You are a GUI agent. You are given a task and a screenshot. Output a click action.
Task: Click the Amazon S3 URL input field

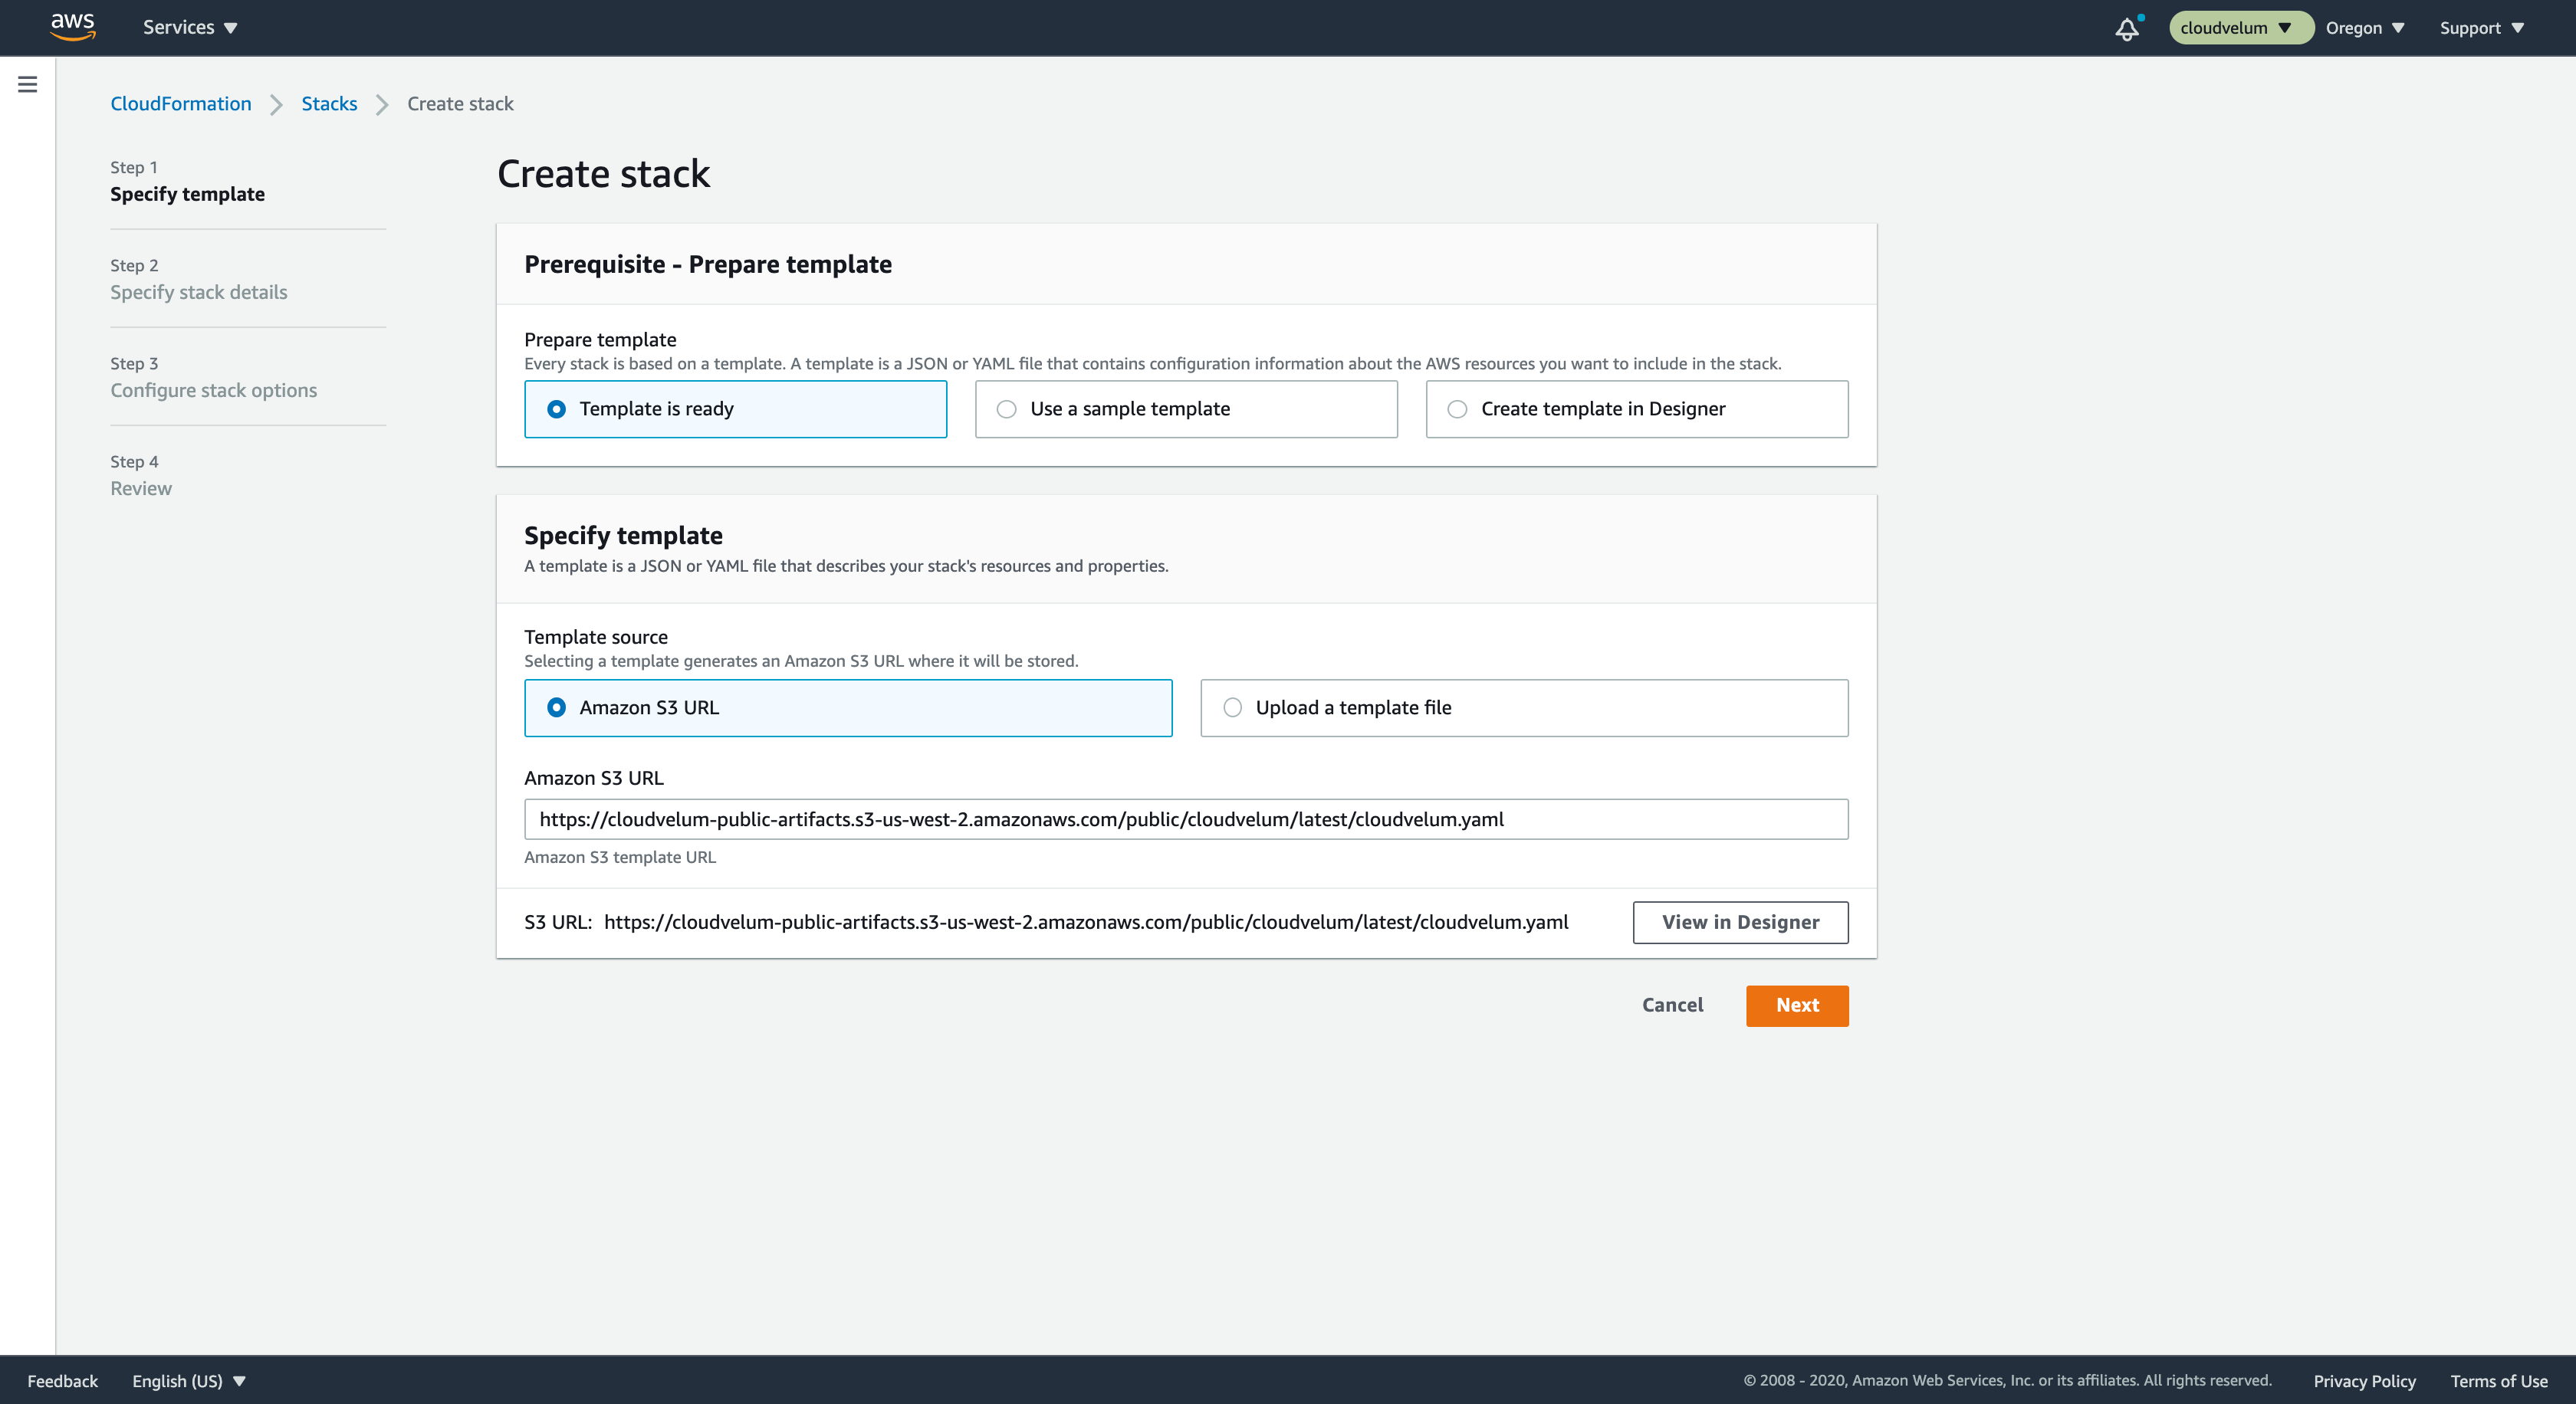click(1186, 819)
